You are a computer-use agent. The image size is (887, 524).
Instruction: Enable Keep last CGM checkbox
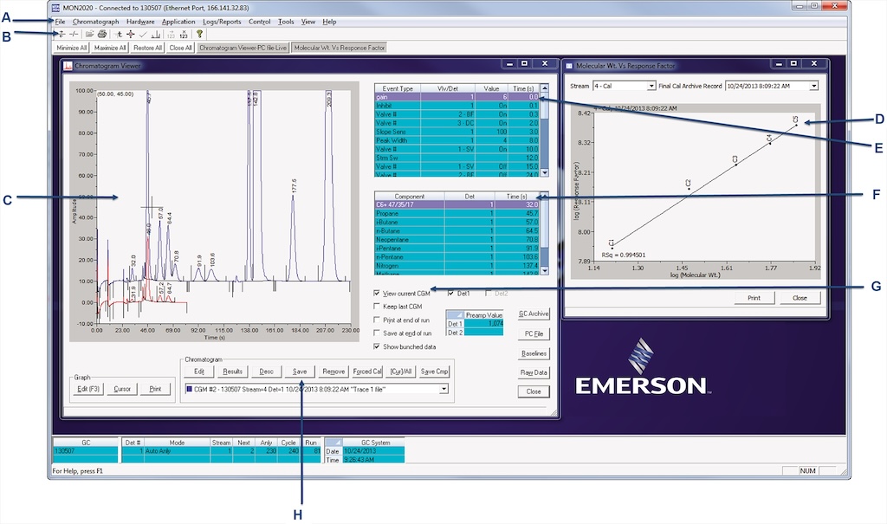pos(377,306)
